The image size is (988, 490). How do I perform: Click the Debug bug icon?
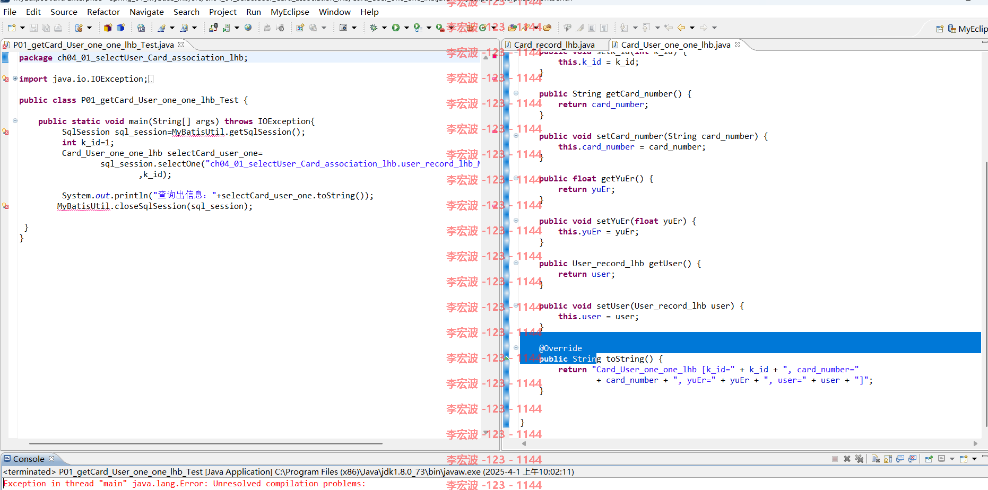(x=374, y=28)
